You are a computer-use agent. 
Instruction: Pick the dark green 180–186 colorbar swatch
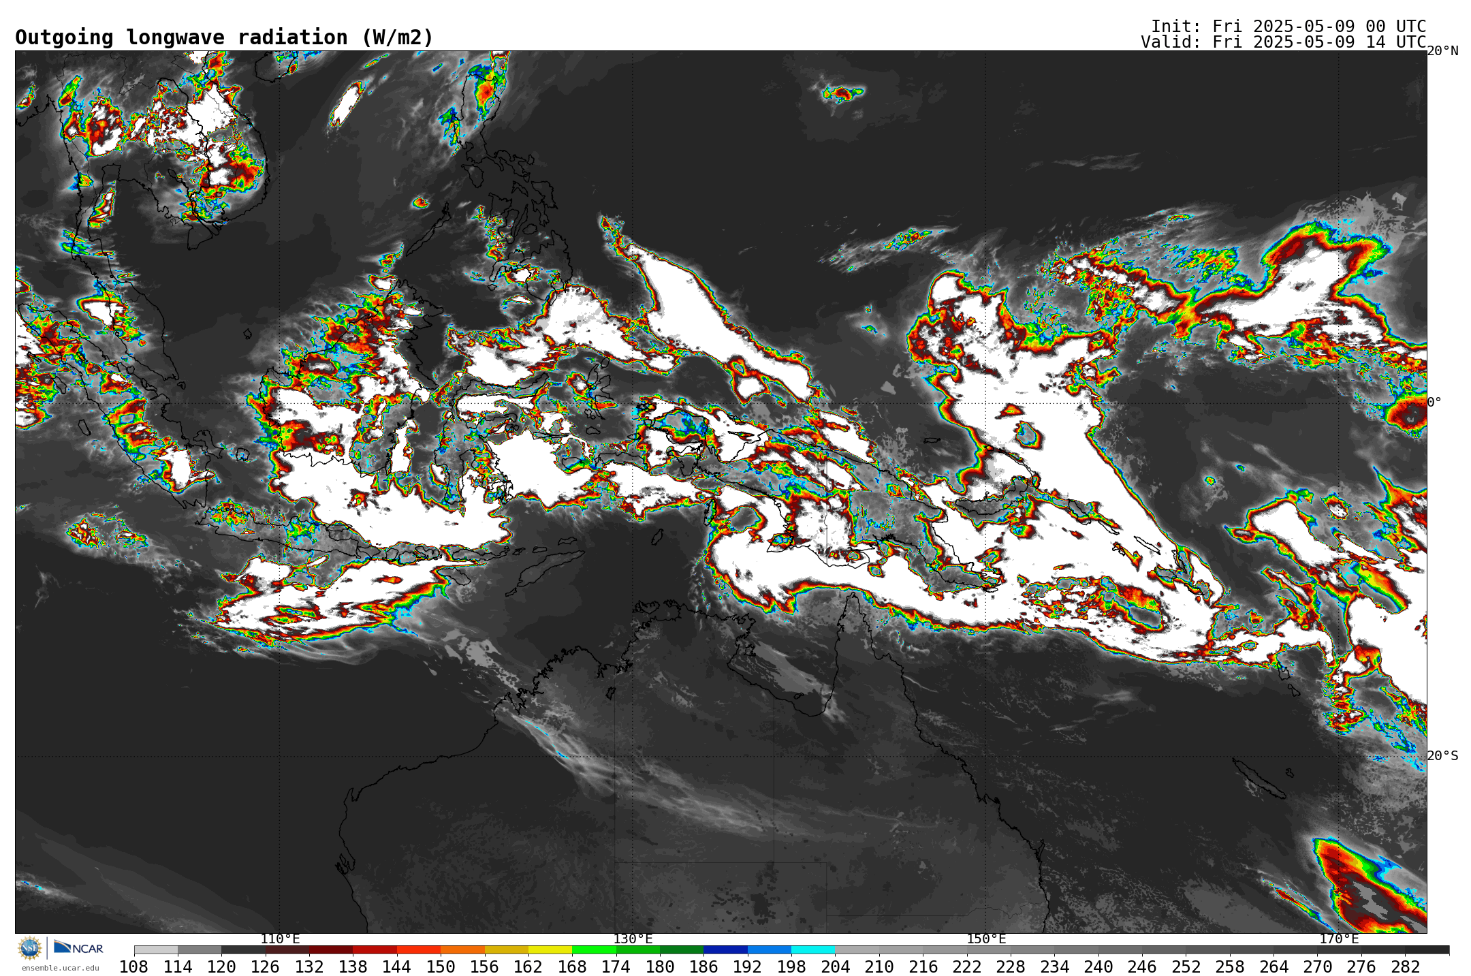pyautogui.click(x=682, y=949)
